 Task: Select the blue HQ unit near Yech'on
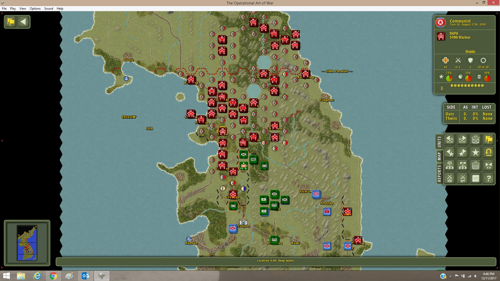316,194
